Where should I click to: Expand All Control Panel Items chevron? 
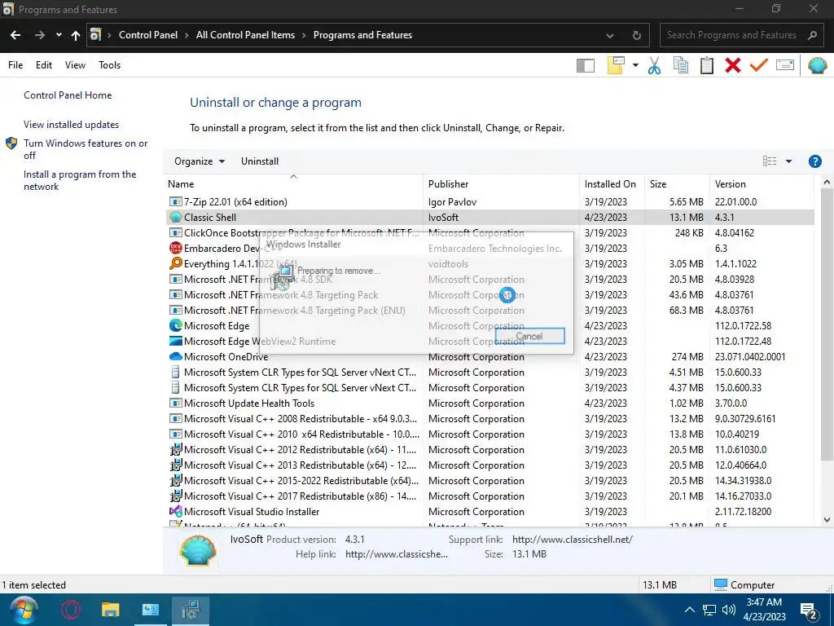point(304,35)
